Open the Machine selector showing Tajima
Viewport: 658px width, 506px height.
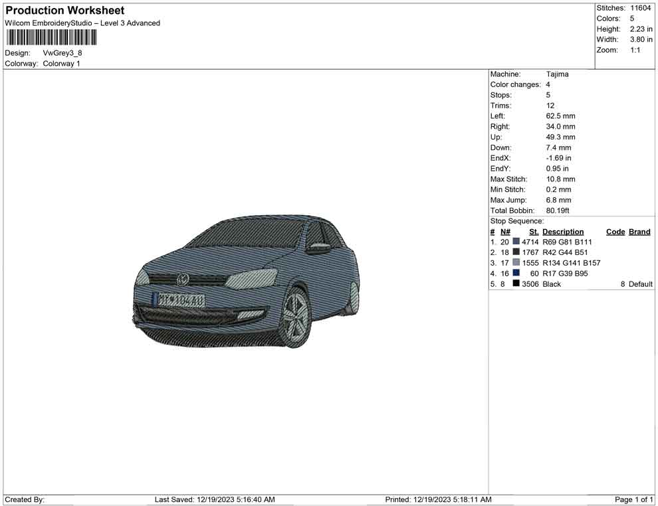(556, 74)
